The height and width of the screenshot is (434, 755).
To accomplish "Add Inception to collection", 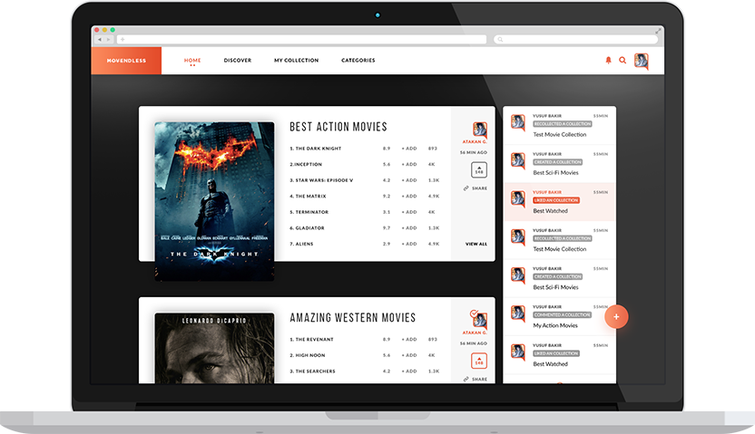I will click(x=409, y=164).
